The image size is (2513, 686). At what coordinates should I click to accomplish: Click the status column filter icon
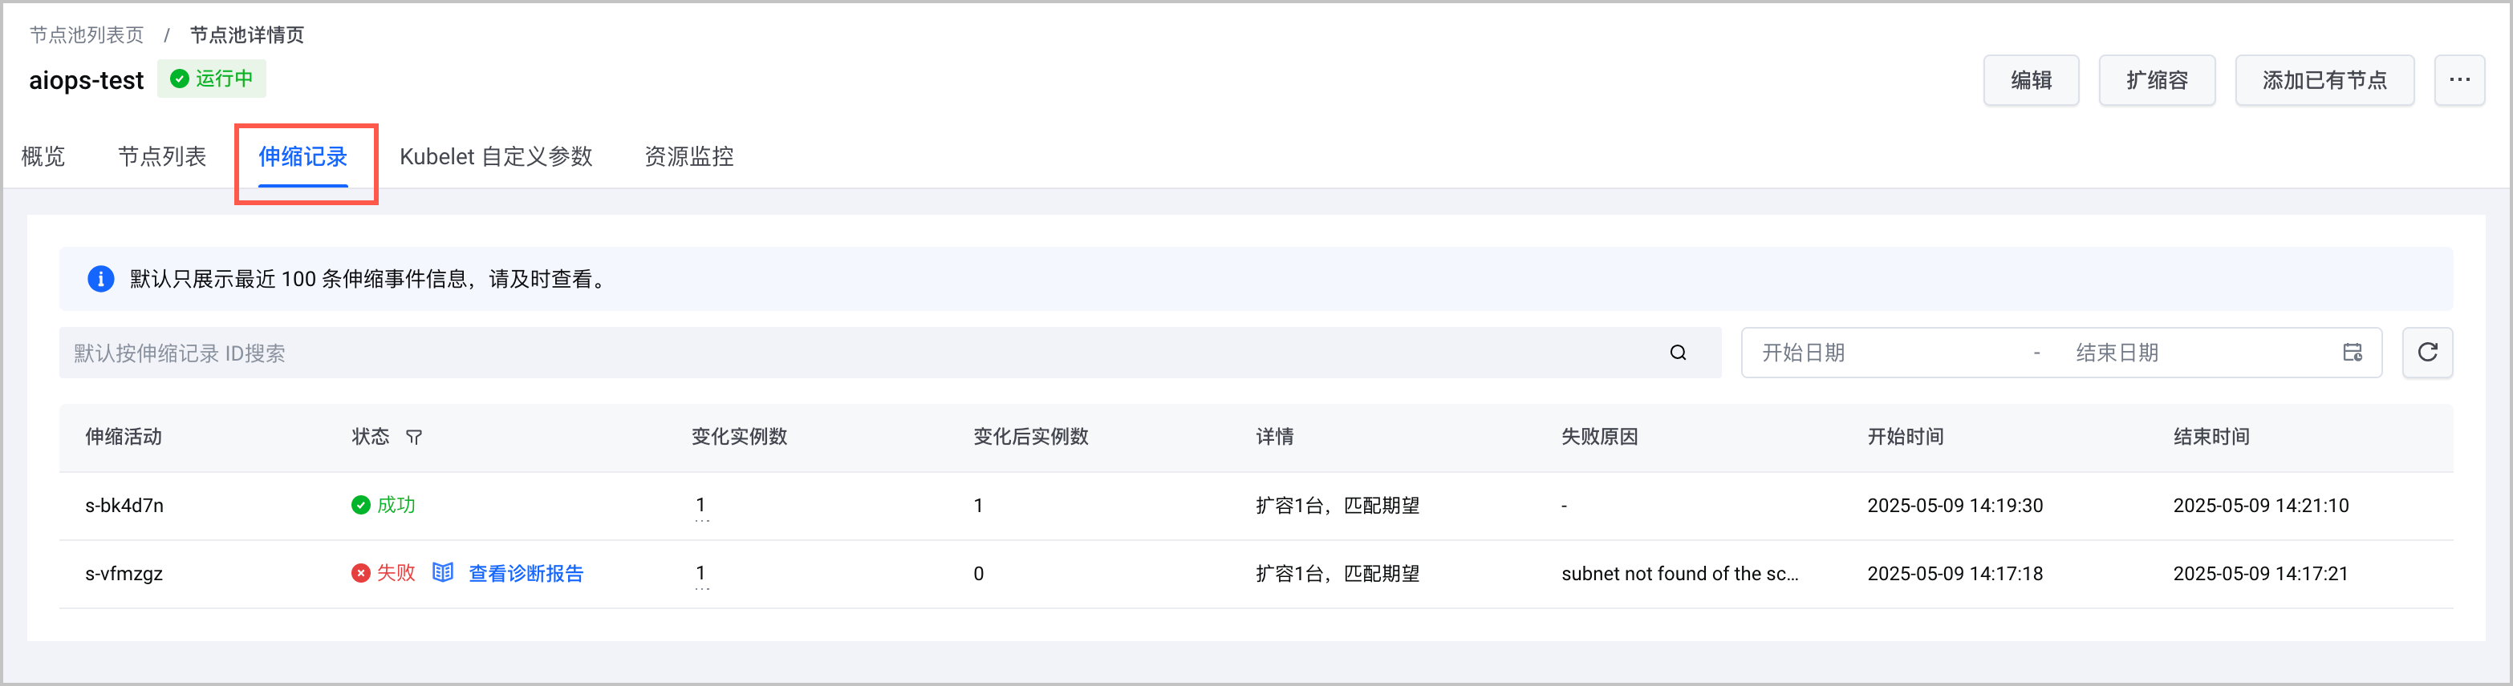(415, 438)
